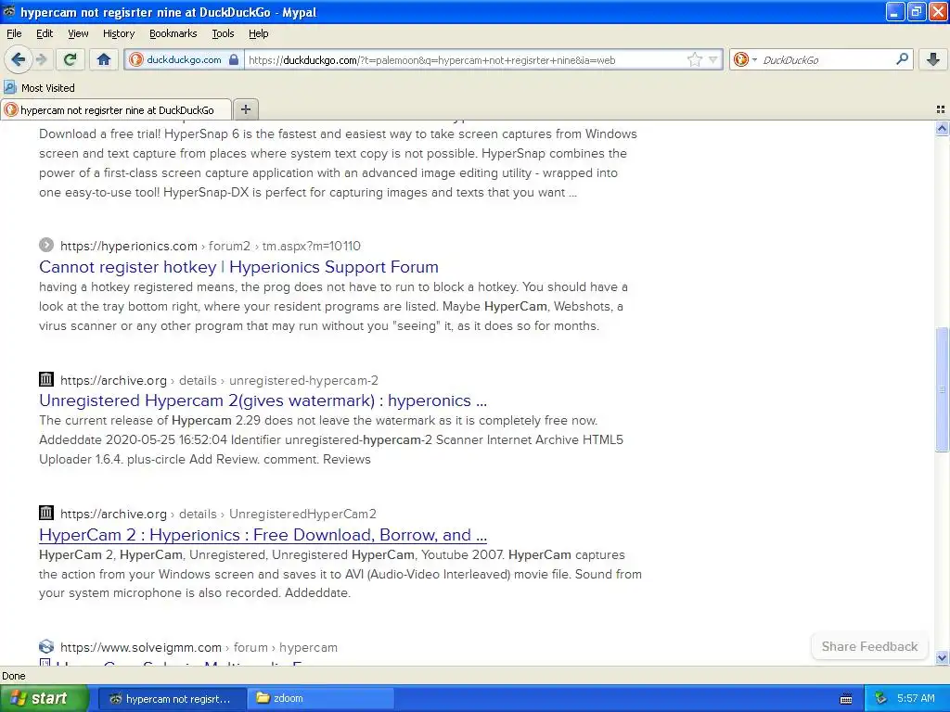Click the on-screen keyboard tray icon
The height and width of the screenshot is (712, 950).
tap(846, 699)
